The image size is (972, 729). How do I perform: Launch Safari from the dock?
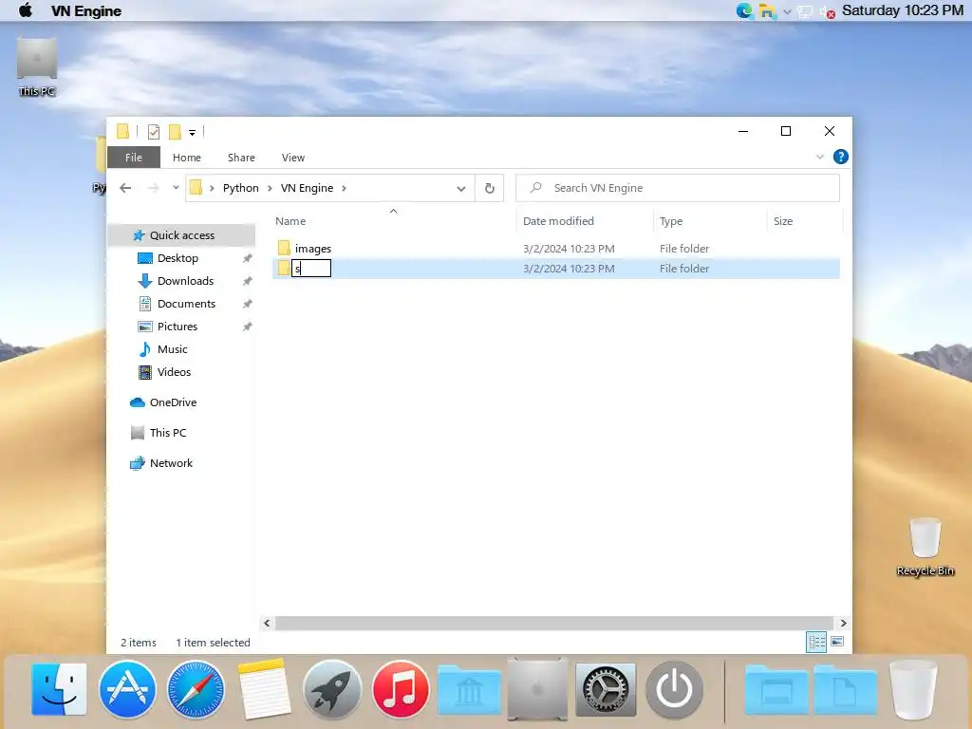pos(196,689)
